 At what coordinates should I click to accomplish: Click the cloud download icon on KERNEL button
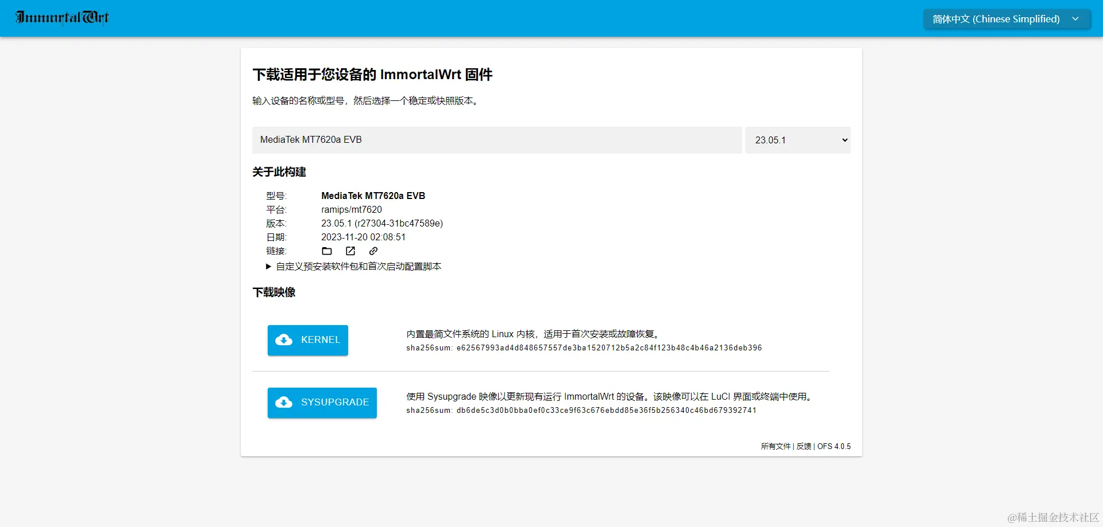(285, 340)
